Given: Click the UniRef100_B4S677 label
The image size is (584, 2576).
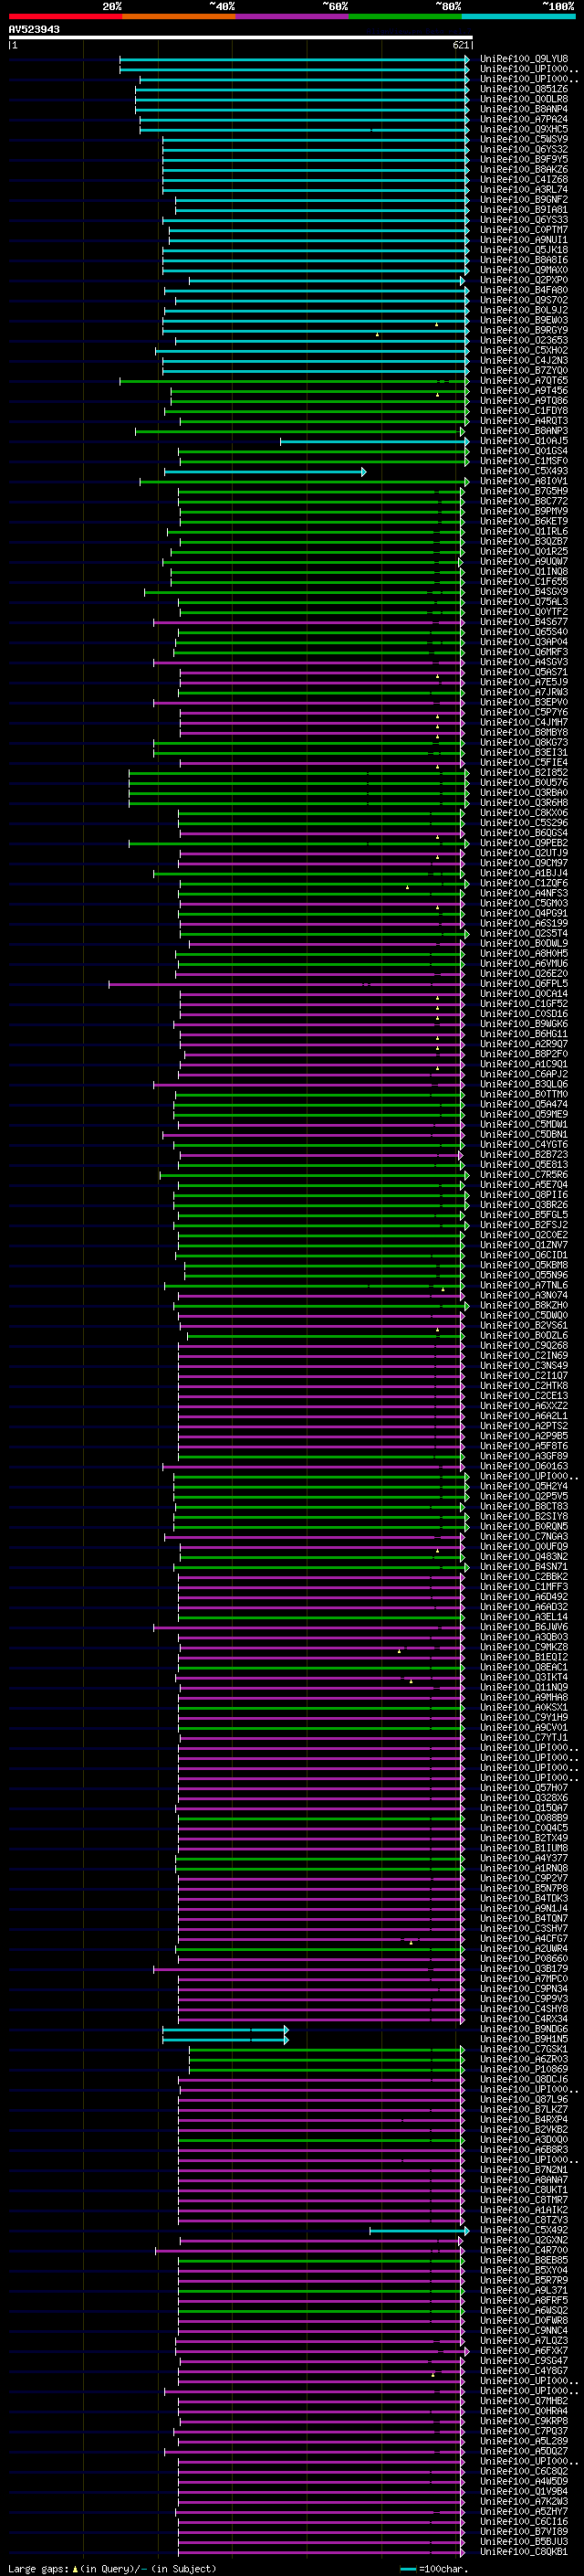Looking at the screenshot, I should coord(523,622).
